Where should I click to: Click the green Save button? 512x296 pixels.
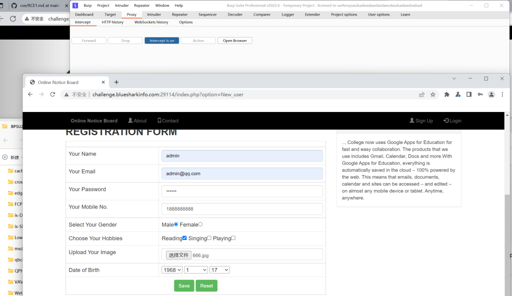(x=184, y=286)
